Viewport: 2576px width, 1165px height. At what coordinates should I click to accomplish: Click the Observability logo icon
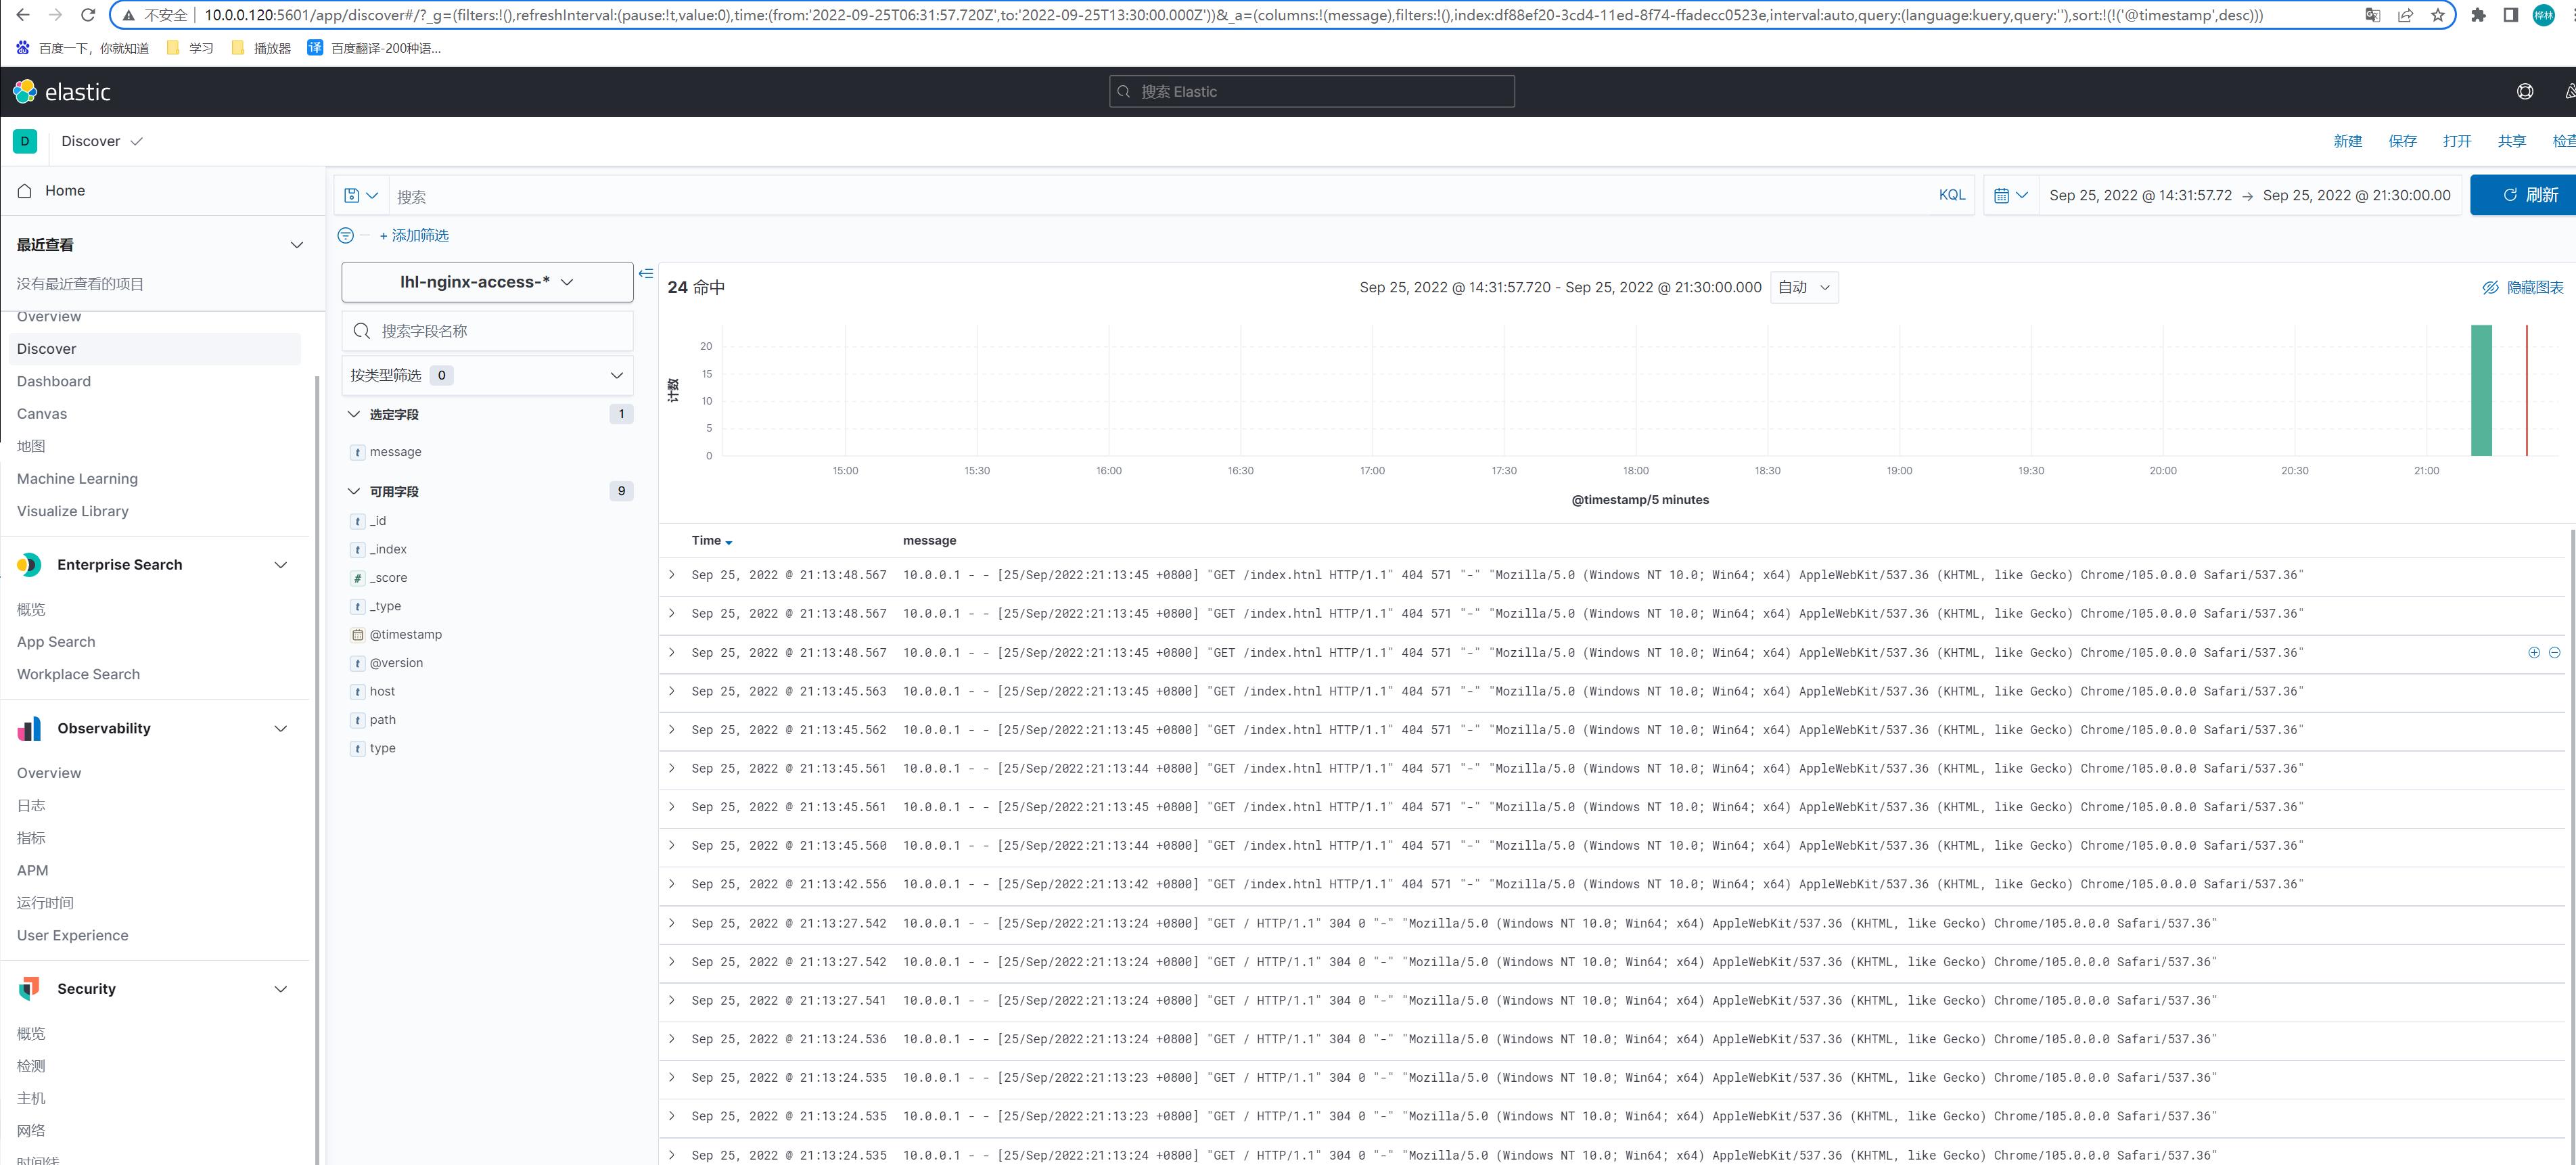(29, 729)
